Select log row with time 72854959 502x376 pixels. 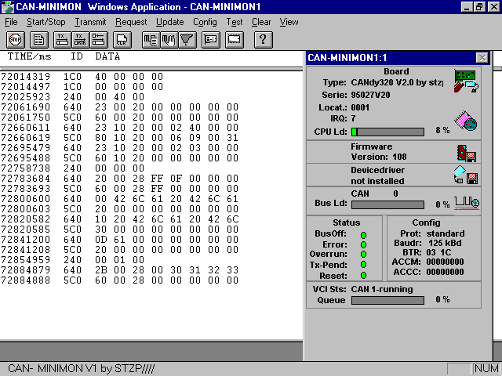click(x=73, y=260)
